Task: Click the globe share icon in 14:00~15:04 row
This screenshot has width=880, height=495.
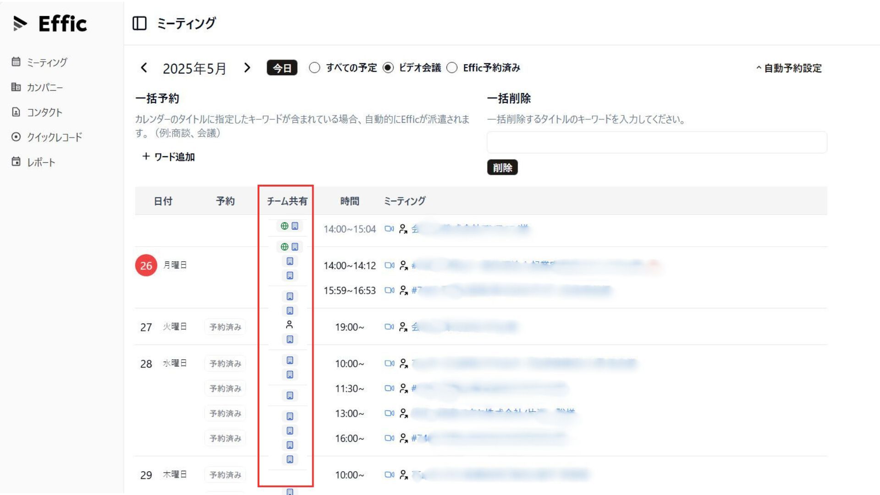Action: click(x=285, y=226)
